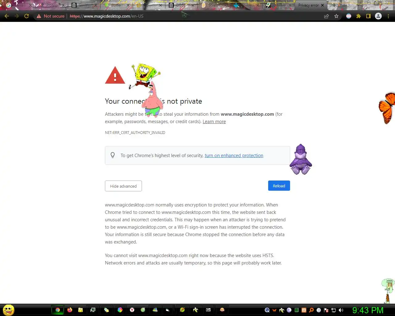The height and width of the screenshot is (316, 395).
Task: Click the Not secure warning indicator
Action: (51, 16)
